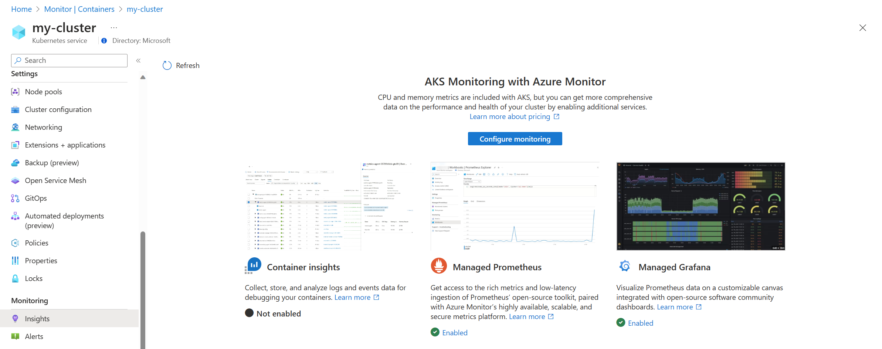Open Cluster configuration settings
This screenshot has height=349, width=882.
coord(58,109)
